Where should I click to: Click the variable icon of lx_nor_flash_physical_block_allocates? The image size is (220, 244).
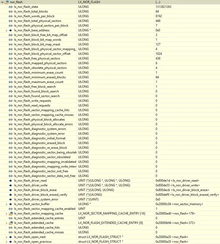pos(10,120)
